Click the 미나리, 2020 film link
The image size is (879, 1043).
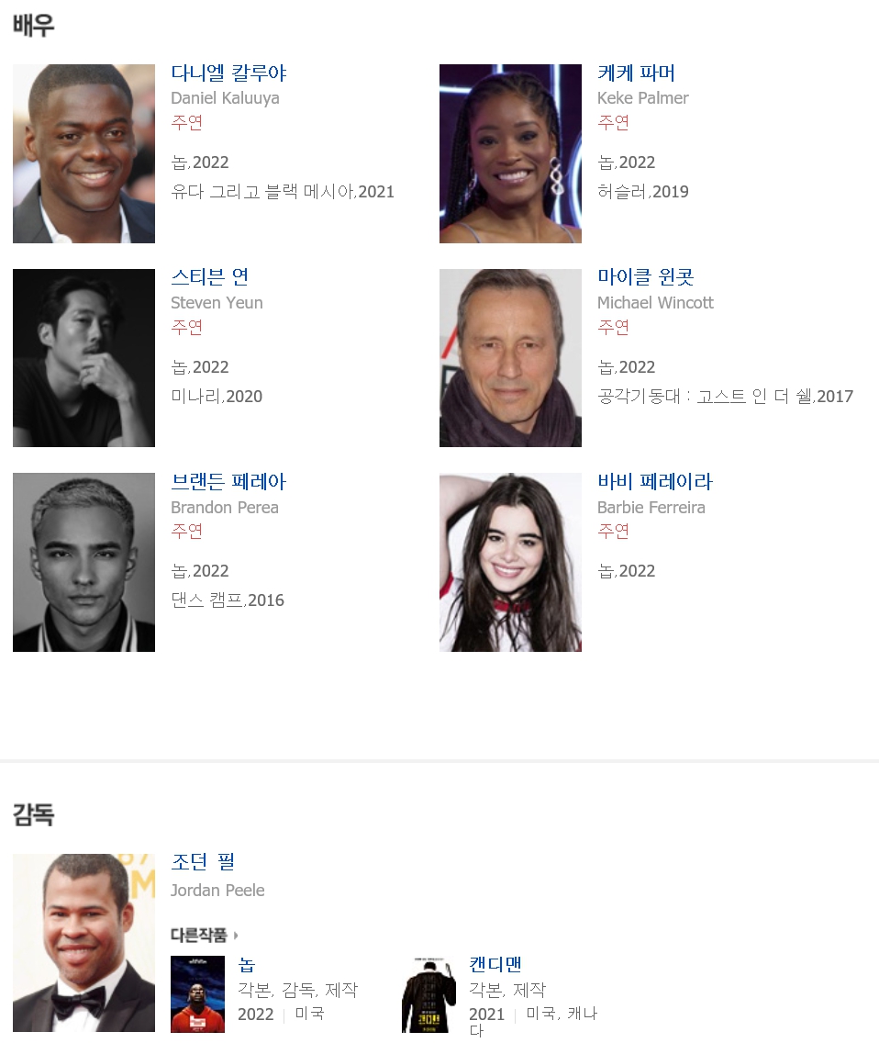[217, 397]
